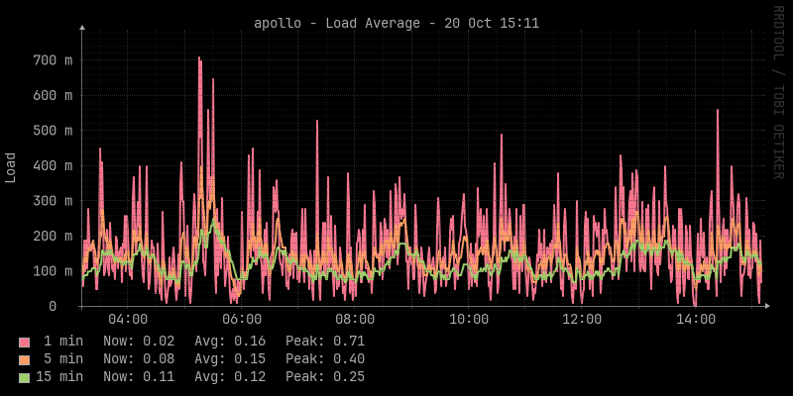Viewport: 793px width, 396px height.
Task: Click the '700 m' y-axis label
Action: 54,60
